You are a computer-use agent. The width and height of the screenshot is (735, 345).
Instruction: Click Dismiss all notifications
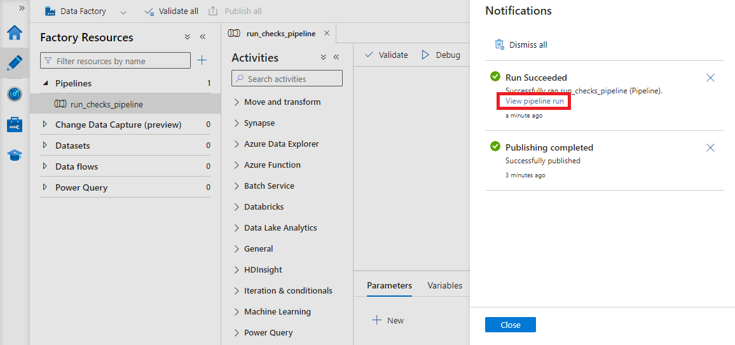click(x=521, y=45)
